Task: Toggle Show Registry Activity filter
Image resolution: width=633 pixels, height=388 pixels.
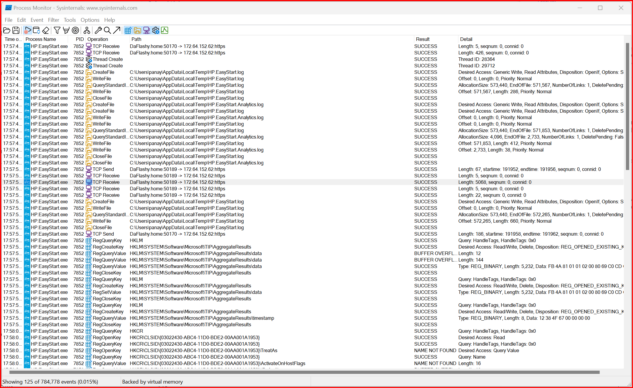Action: pyautogui.click(x=128, y=30)
